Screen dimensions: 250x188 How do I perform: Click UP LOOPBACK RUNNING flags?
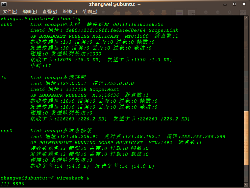point(58,95)
